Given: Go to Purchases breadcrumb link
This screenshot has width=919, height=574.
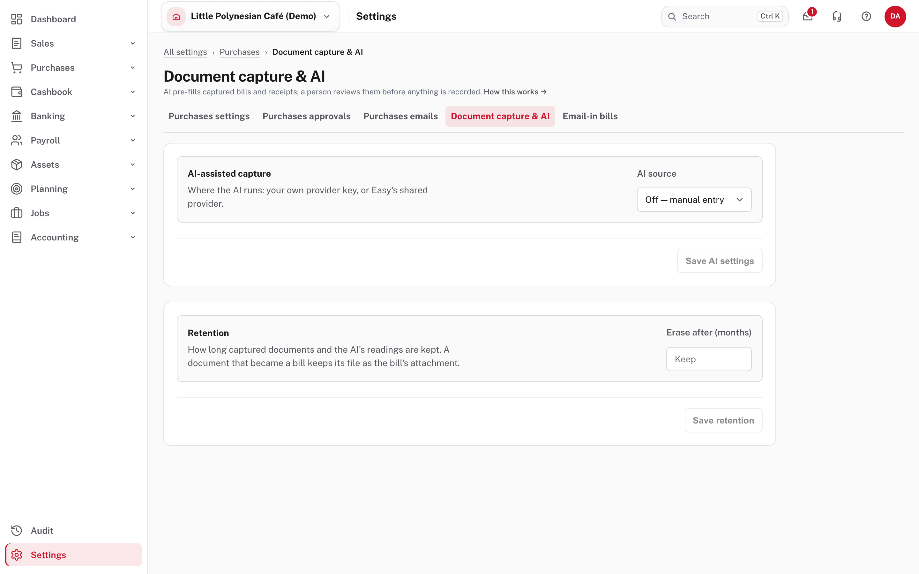Looking at the screenshot, I should click(x=239, y=52).
